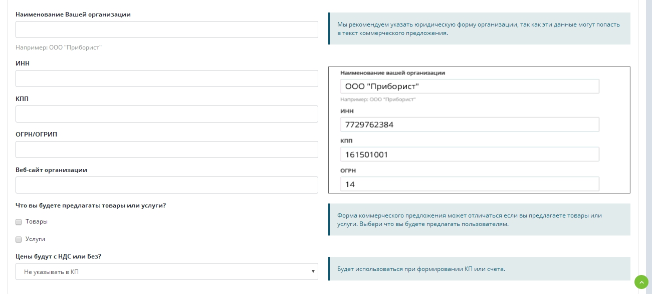Click the hint about форма коммерческого предложения
This screenshot has height=294, width=652.
[x=479, y=219]
